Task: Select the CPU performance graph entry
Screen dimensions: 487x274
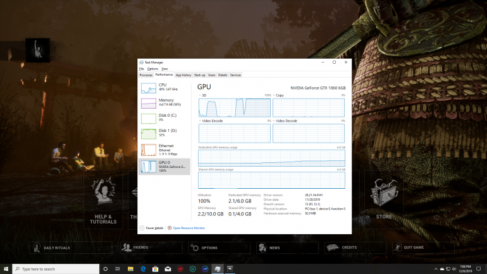Action: pyautogui.click(x=164, y=88)
